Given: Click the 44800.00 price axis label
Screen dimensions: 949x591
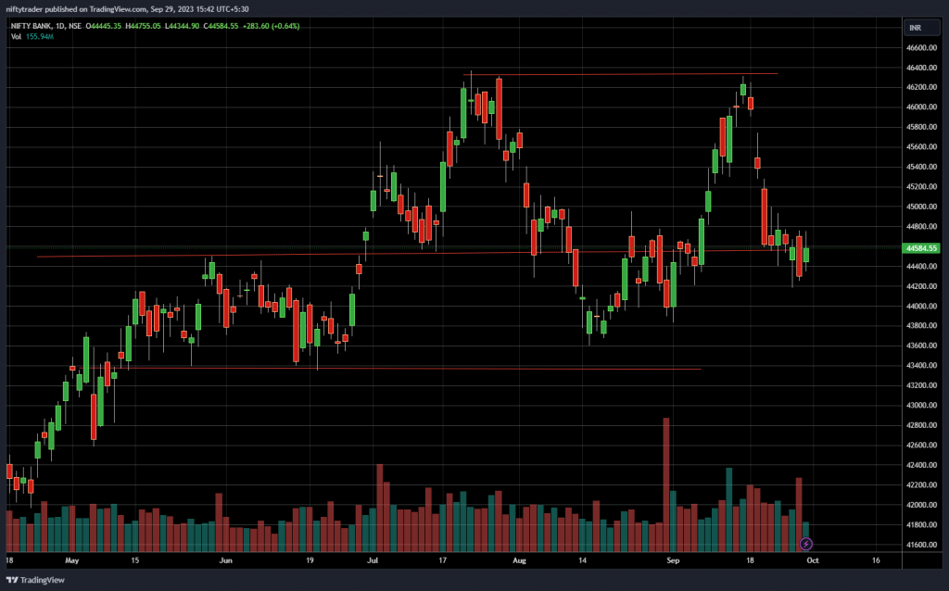Looking at the screenshot, I should pos(922,227).
